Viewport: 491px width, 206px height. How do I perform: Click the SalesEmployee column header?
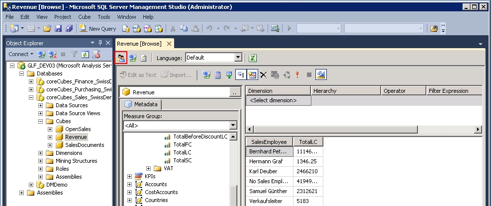point(269,142)
